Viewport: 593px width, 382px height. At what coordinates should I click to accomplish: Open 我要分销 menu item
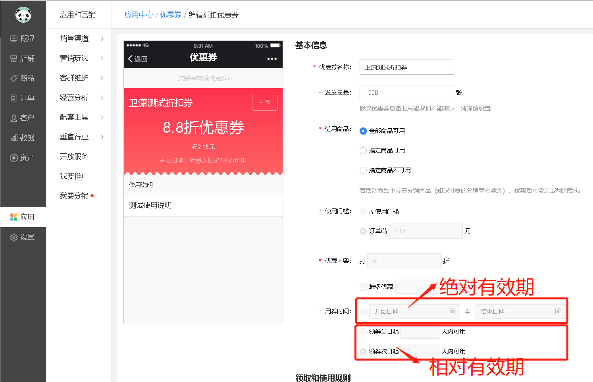point(74,196)
